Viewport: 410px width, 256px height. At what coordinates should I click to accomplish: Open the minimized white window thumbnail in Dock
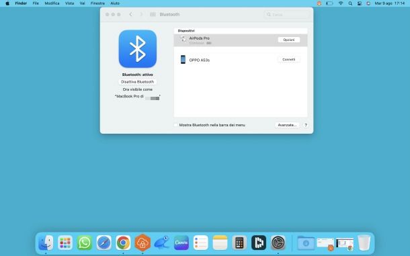[x=325, y=244]
